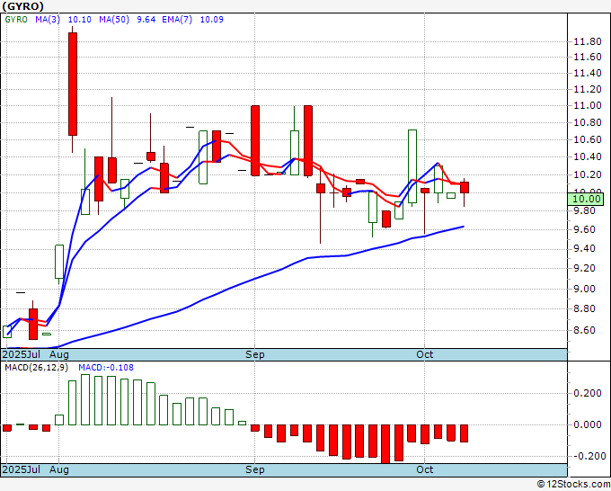Click the MA(3) value 10.10

point(79,20)
